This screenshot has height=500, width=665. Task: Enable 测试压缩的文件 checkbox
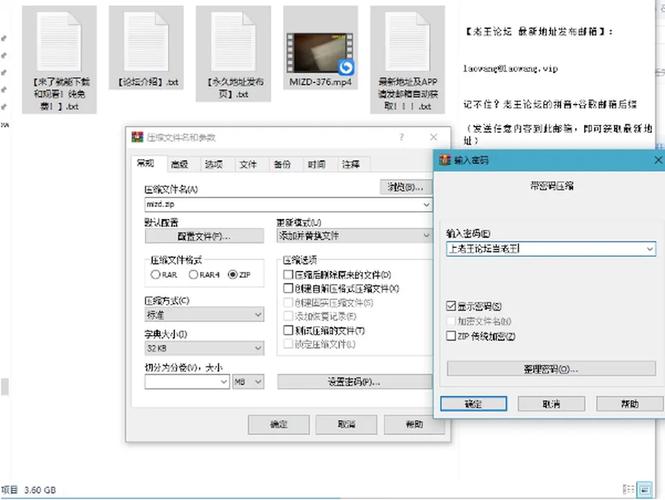click(x=288, y=330)
